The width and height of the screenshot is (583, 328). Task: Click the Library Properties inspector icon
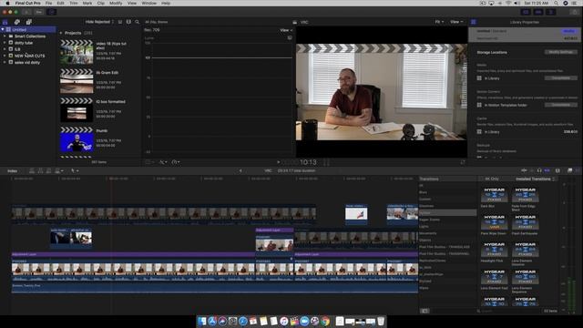click(474, 22)
